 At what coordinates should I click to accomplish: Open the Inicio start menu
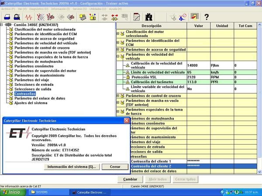point(13,193)
